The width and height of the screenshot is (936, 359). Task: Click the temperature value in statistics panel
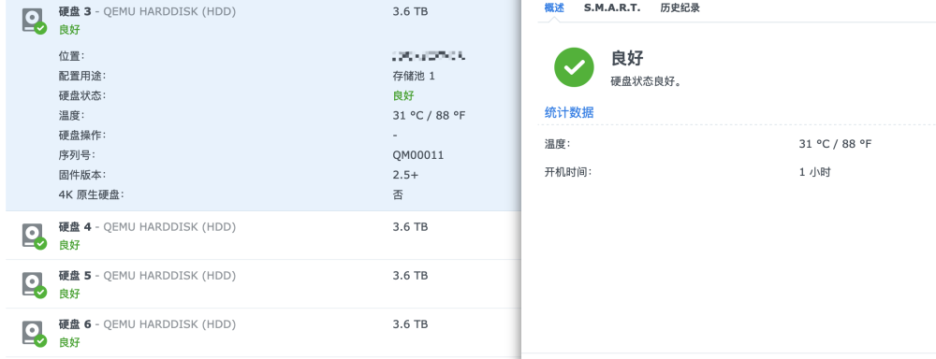[x=835, y=144]
